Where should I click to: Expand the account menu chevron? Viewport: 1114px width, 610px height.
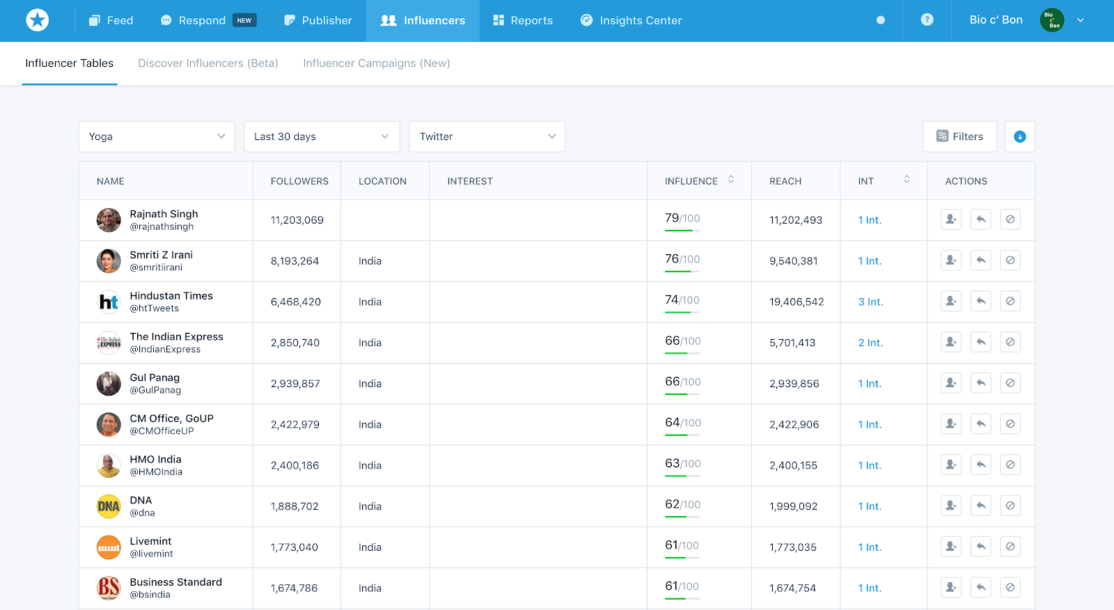point(1081,20)
